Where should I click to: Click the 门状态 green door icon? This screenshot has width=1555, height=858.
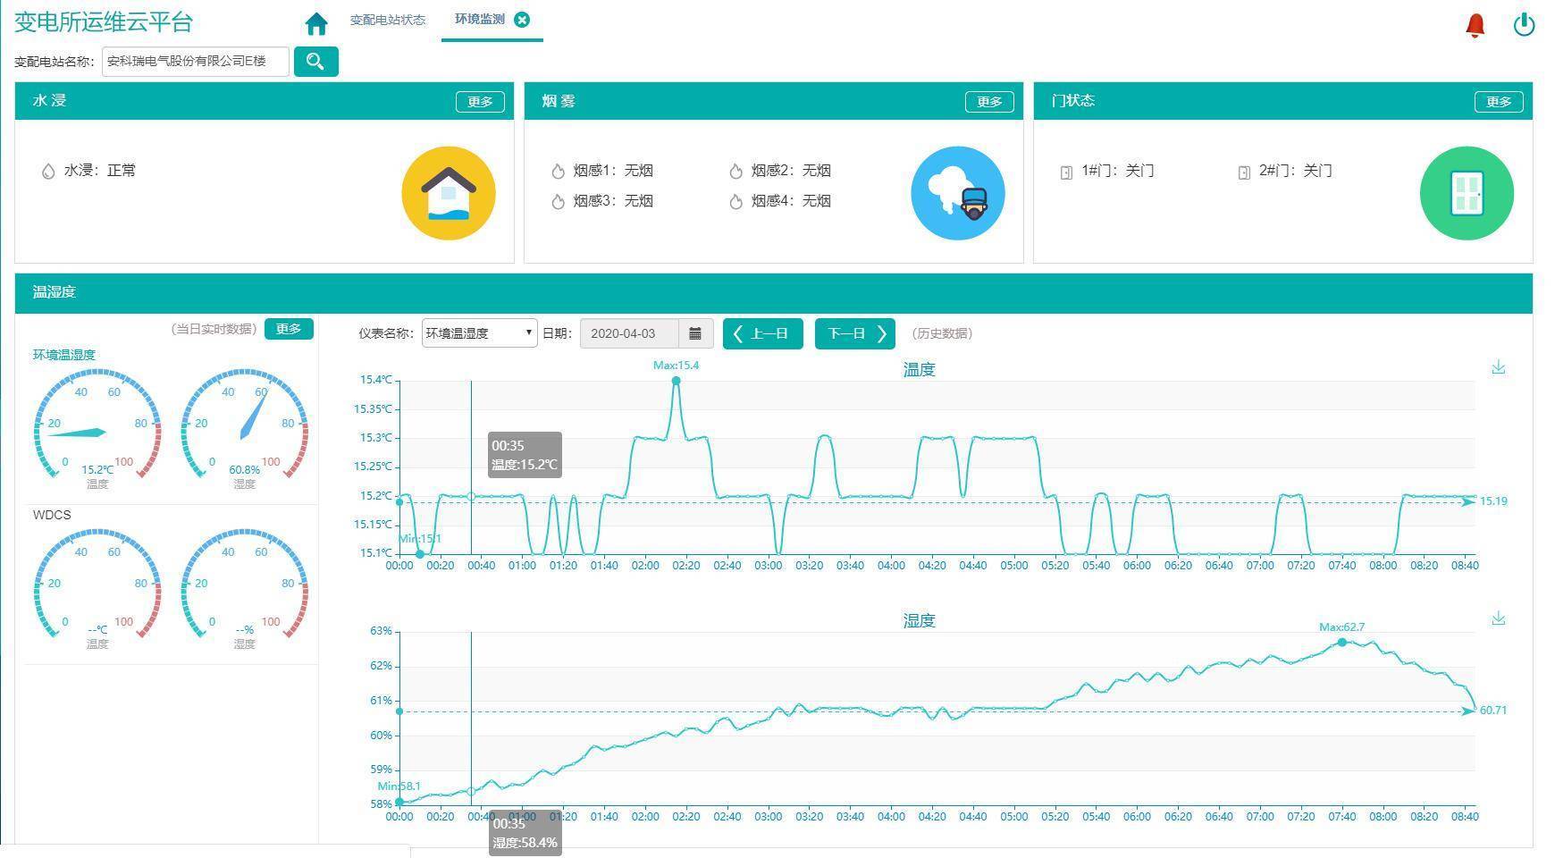pyautogui.click(x=1466, y=193)
